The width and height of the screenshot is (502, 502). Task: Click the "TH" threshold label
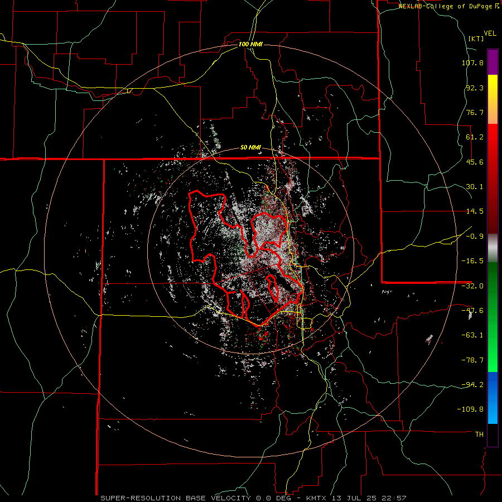click(x=479, y=435)
